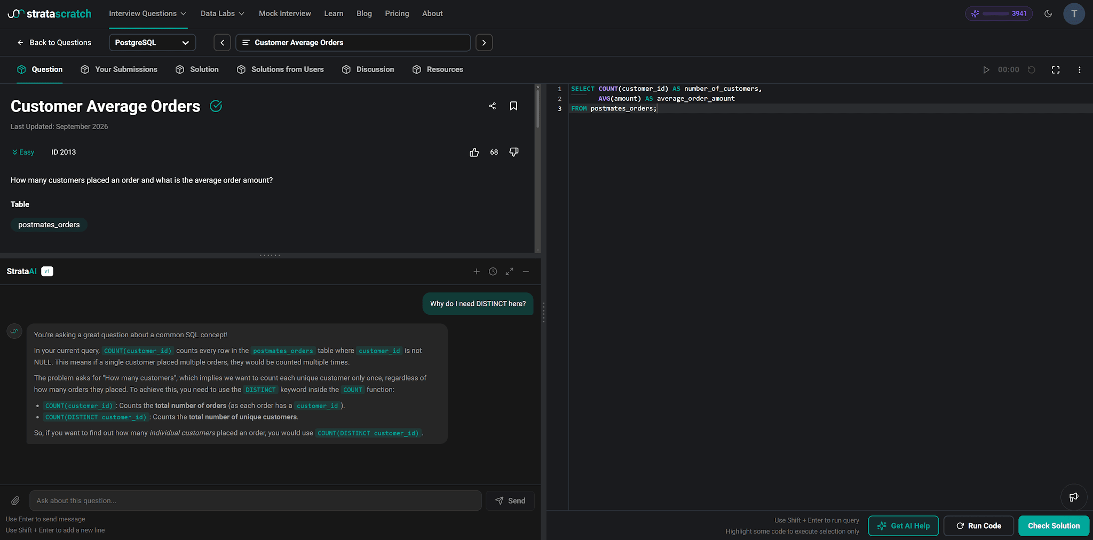This screenshot has width=1093, height=540.
Task: Click the AI credits 3941 indicator
Action: point(999,14)
